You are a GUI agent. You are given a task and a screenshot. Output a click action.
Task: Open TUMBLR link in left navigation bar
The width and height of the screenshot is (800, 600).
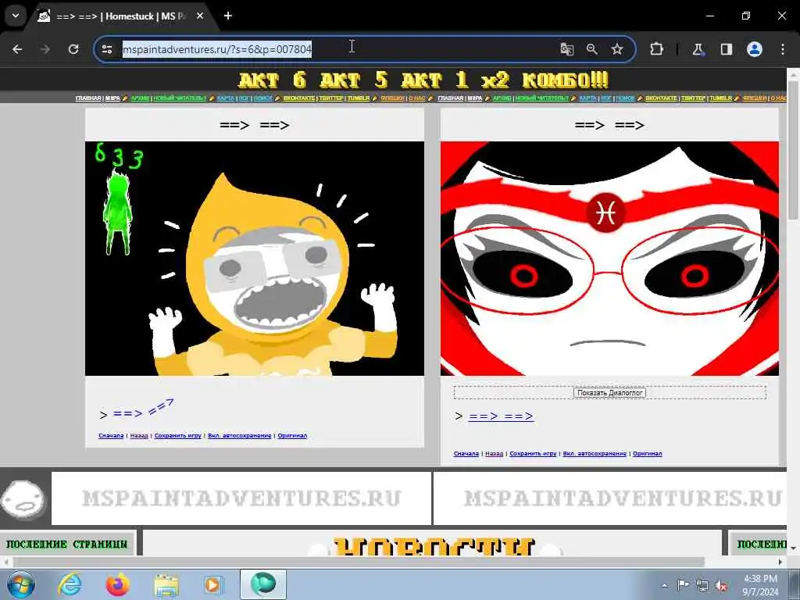[x=359, y=98]
